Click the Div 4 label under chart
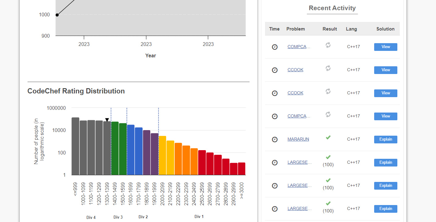The width and height of the screenshot is (436, 222). (x=91, y=217)
